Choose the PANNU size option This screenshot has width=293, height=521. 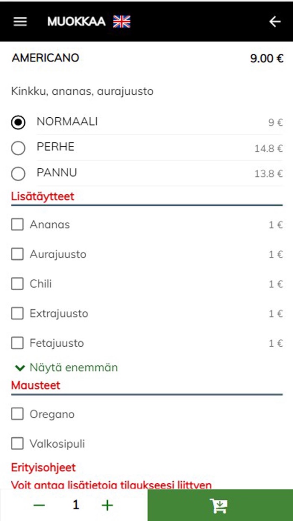(x=18, y=173)
